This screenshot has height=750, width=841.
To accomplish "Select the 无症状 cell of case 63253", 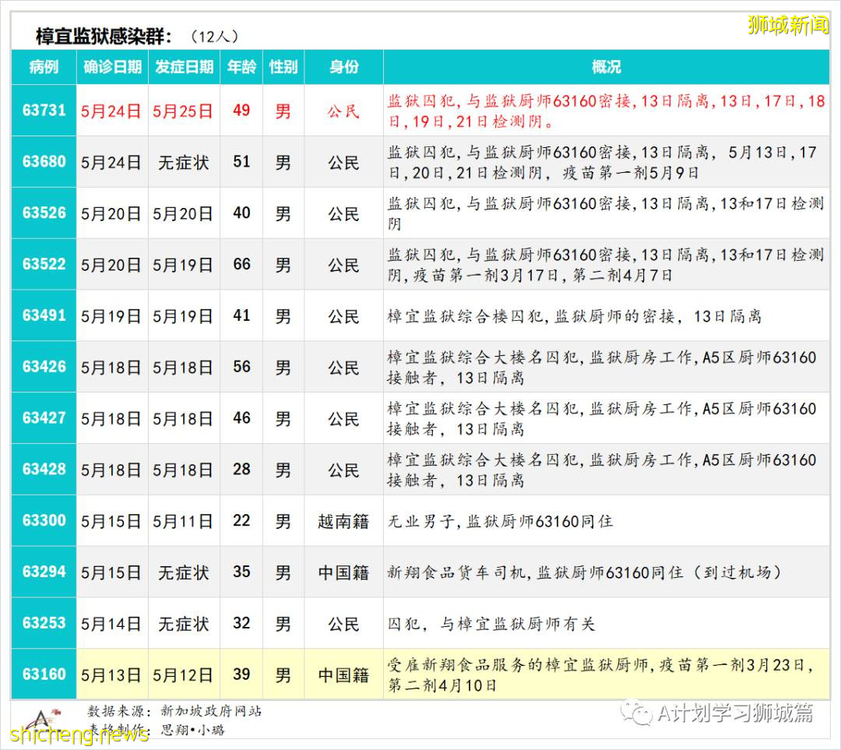I will point(183,623).
